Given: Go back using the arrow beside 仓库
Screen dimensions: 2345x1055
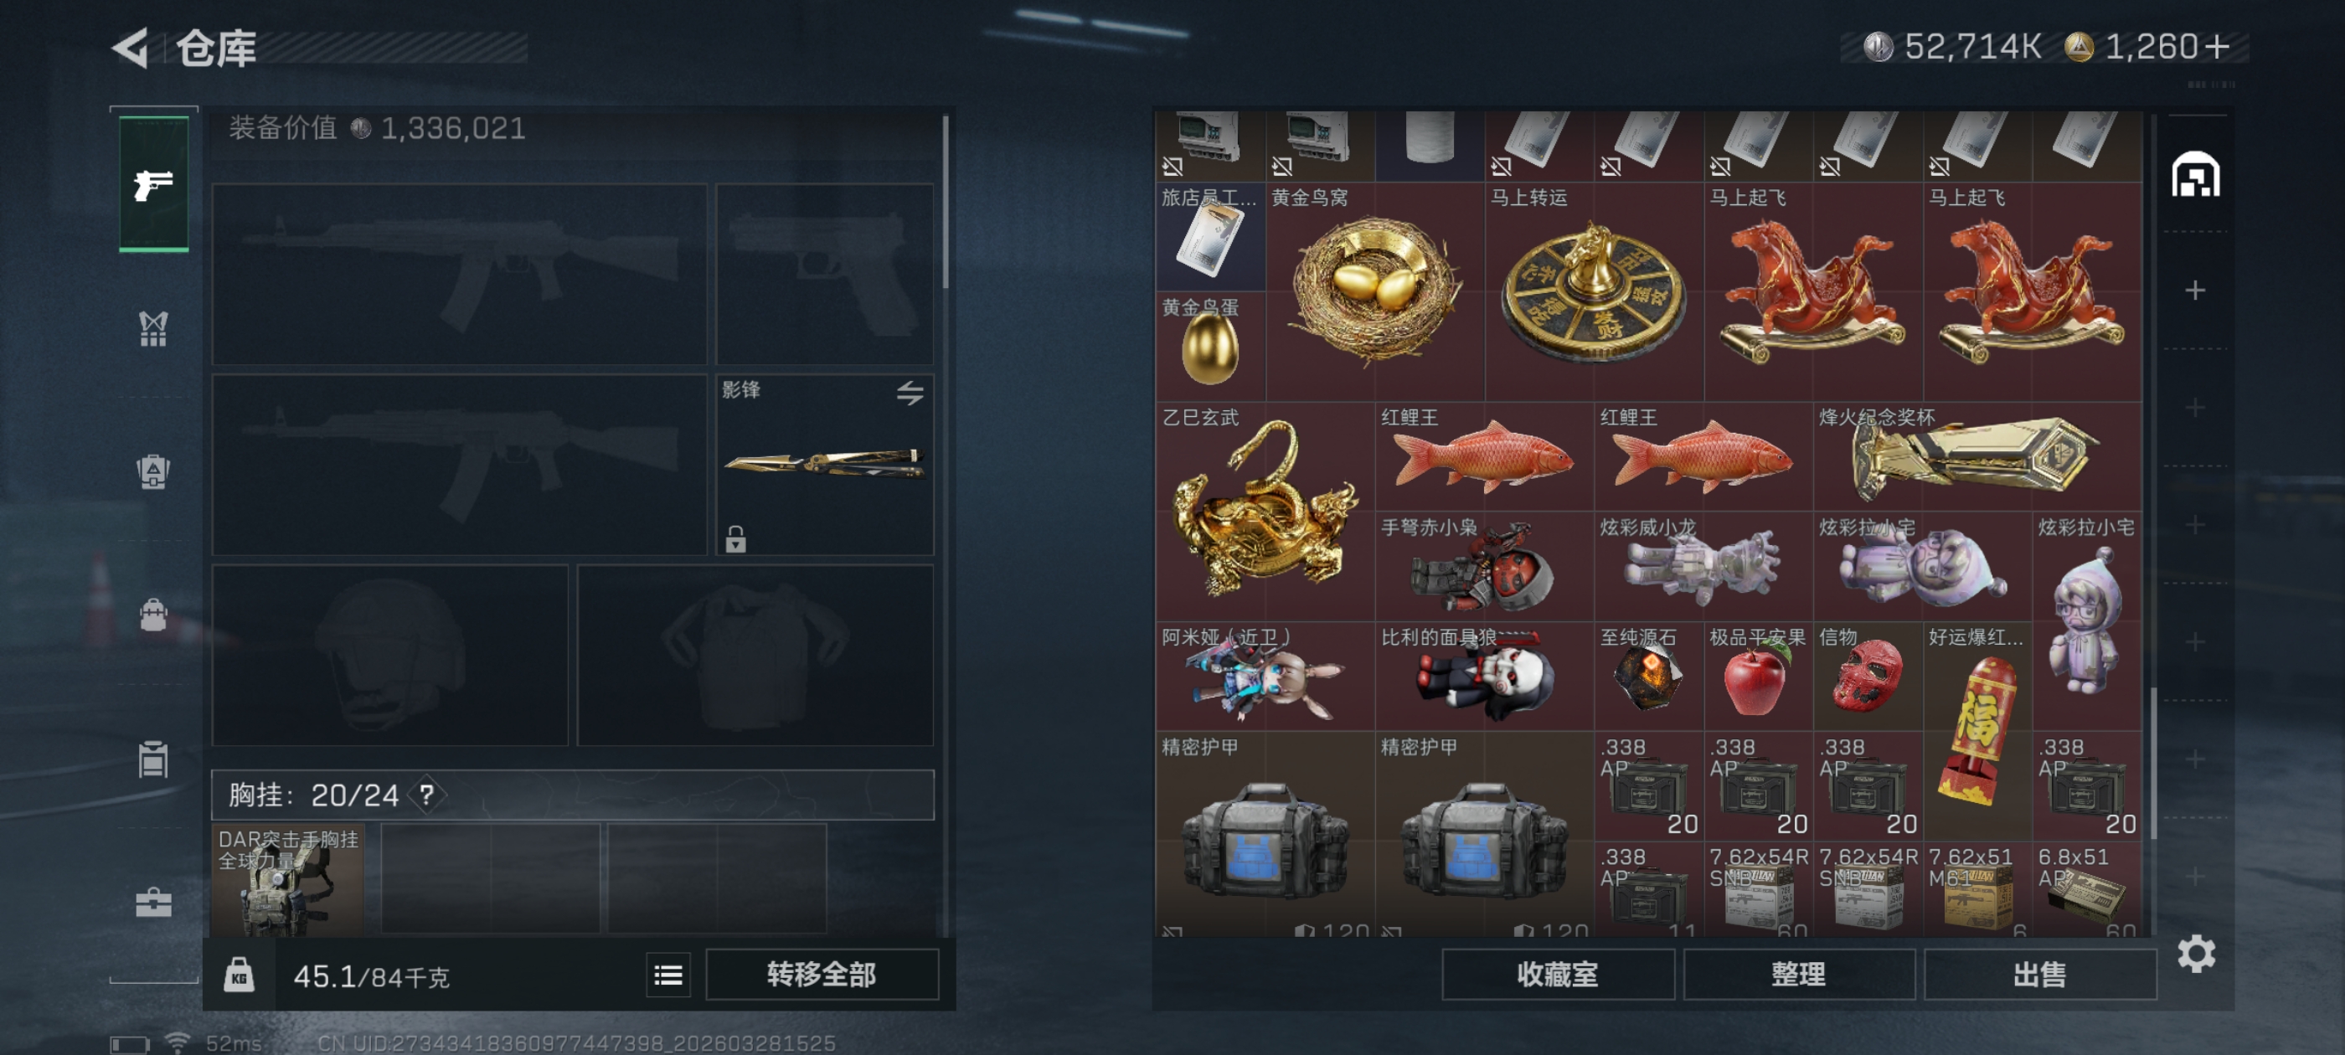Looking at the screenshot, I should (131, 48).
